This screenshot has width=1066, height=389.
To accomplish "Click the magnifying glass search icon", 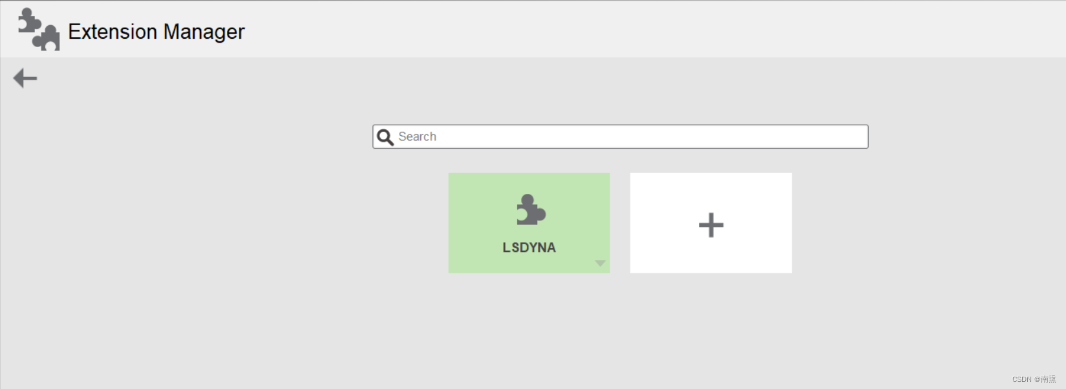I will click(385, 137).
